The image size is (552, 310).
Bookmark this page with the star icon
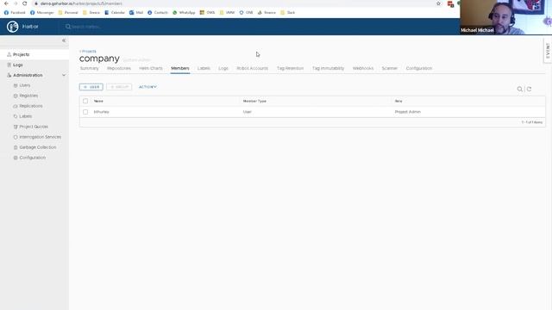tap(438, 3)
